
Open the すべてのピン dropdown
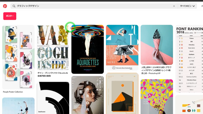pyautogui.click(x=187, y=6)
